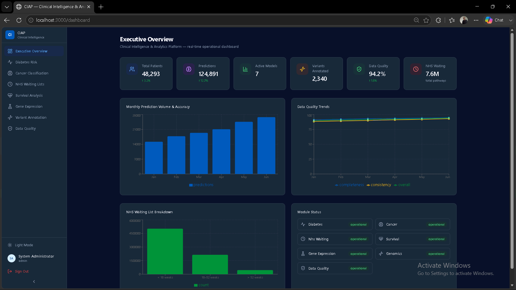Expand the Copilot Chat dropdown arrow
The height and width of the screenshot is (290, 516).
pyautogui.click(x=511, y=20)
